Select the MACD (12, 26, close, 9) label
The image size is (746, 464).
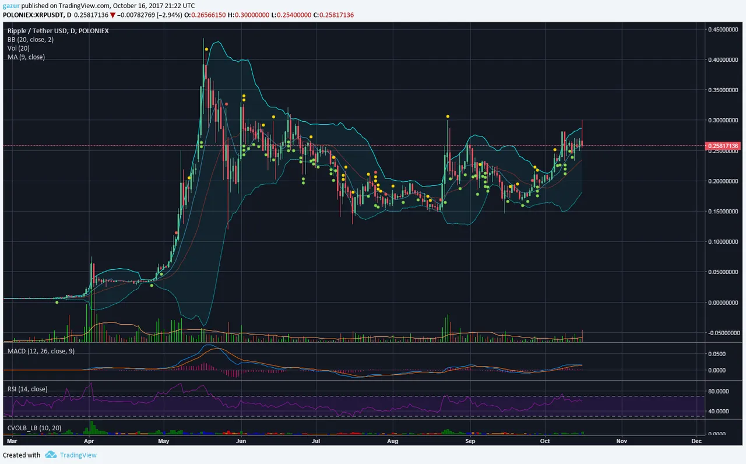pyautogui.click(x=41, y=351)
